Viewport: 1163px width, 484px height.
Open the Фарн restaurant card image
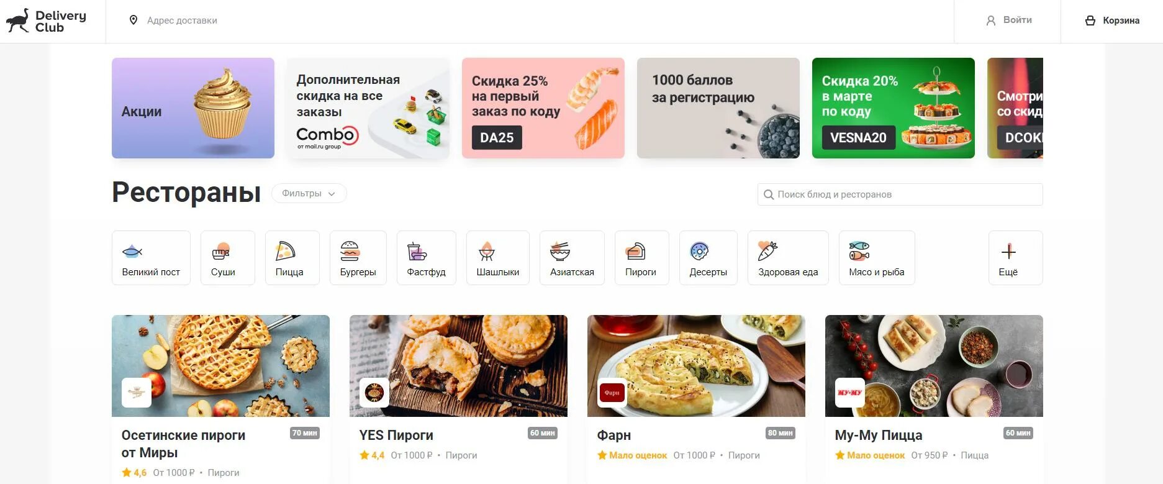696,365
